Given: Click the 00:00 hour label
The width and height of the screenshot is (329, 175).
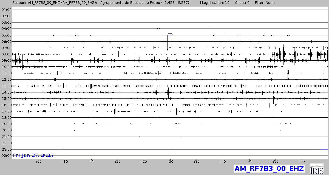Looking at the screenshot, I should click(x=6, y=156).
